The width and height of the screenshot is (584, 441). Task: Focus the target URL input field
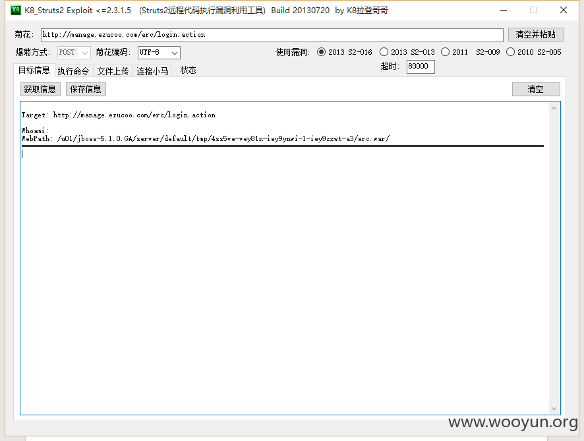click(x=272, y=35)
